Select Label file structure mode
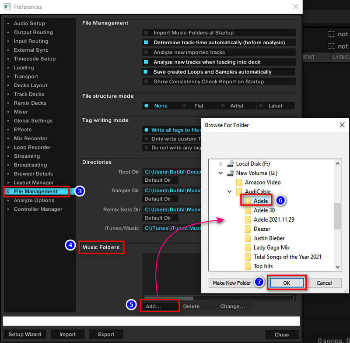Viewport: 350px width, 343px height. 275,106
